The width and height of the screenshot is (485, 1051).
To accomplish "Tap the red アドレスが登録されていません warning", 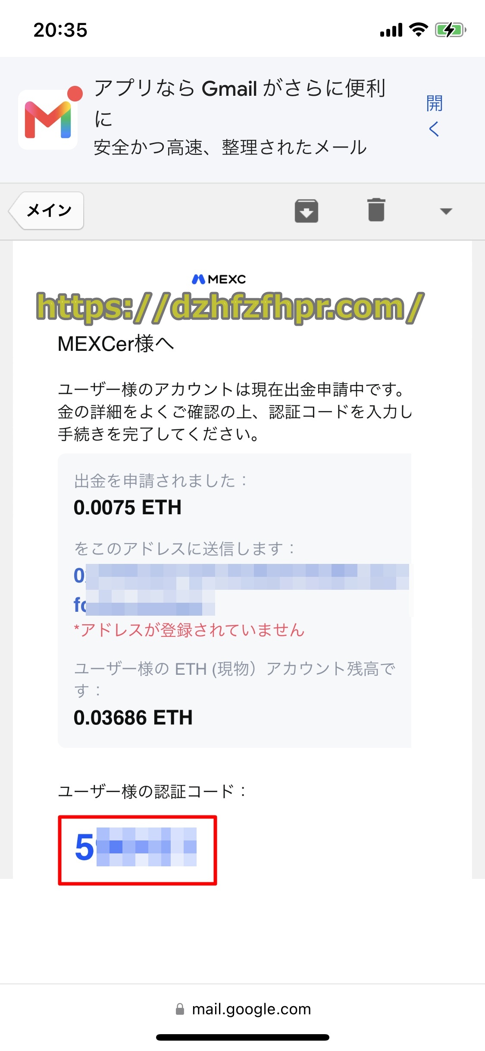I will pos(189,630).
